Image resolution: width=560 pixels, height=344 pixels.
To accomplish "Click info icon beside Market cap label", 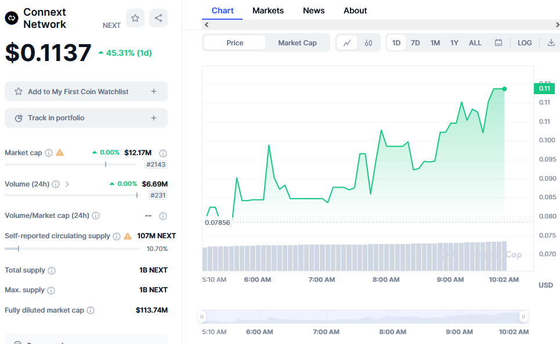I will (x=49, y=153).
